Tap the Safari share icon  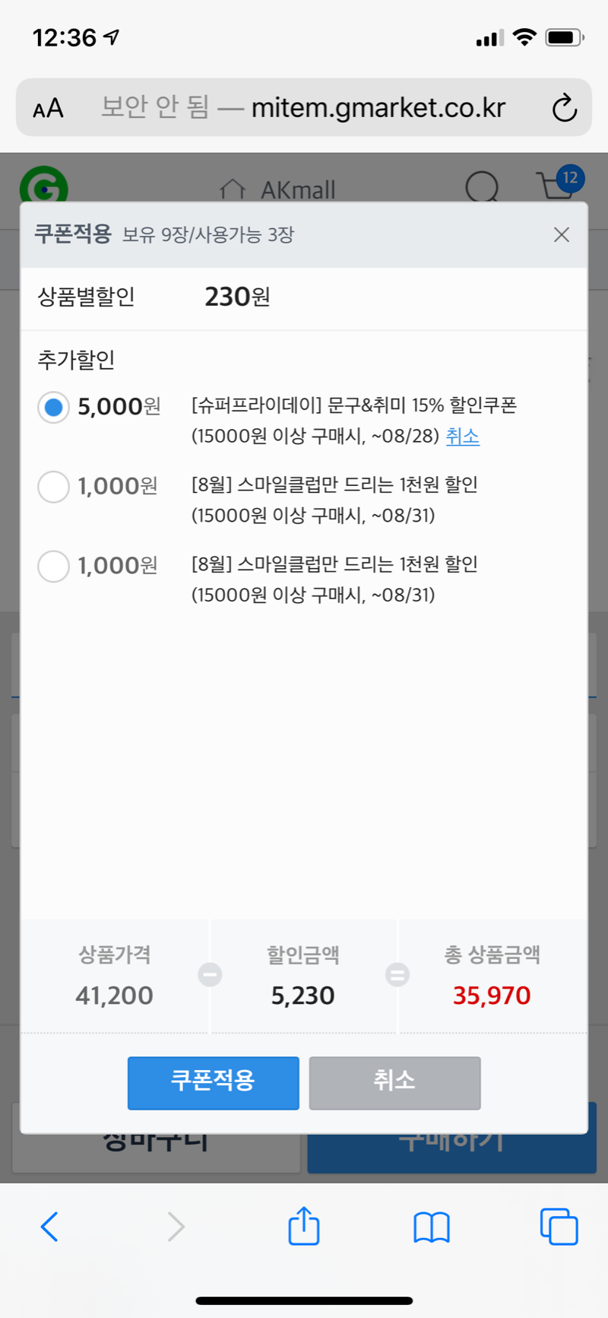(303, 1225)
